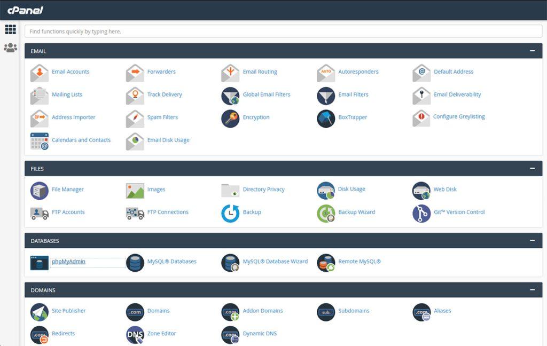Click the Email Deliverability key icon
Image resolution: width=547 pixels, height=346 pixels.
tap(421, 96)
